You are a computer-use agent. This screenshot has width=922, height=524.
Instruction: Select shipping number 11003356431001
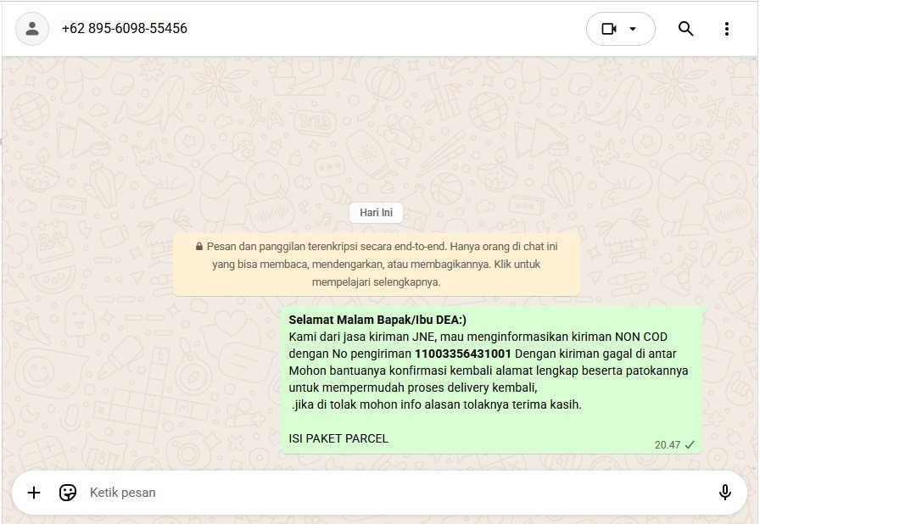point(463,354)
